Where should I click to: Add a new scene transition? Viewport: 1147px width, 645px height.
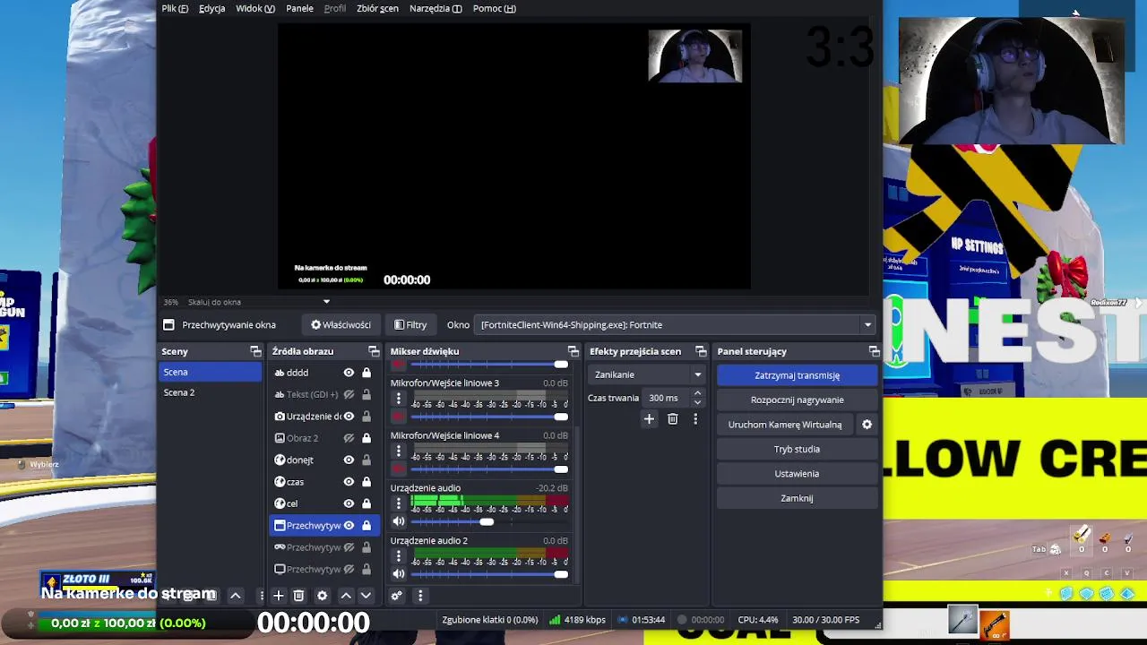(x=649, y=418)
